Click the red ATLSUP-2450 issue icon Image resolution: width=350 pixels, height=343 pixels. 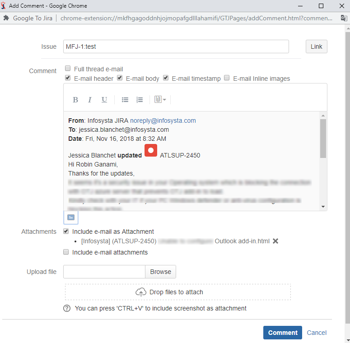click(x=151, y=150)
